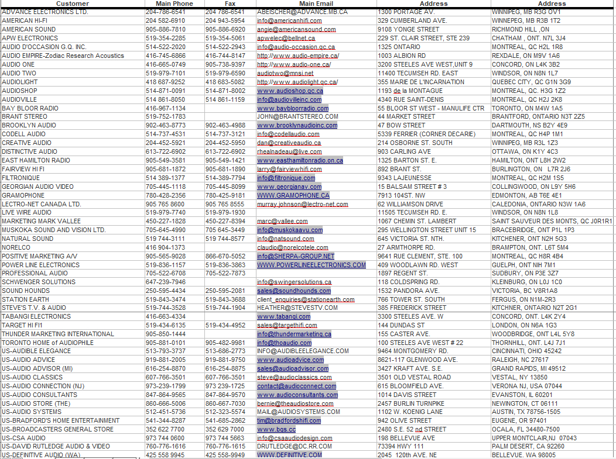This screenshot has height=459, width=616.
Task: Select the HEATHER@STEVESTV.COM email cell
Action: pos(316,308)
